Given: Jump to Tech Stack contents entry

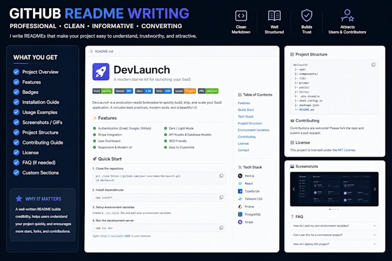Looking at the screenshot, I should (246, 116).
